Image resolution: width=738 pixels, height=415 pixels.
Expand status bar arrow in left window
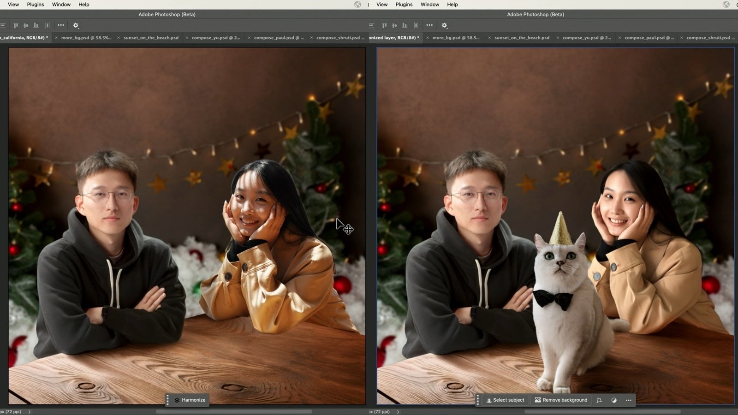pos(30,412)
